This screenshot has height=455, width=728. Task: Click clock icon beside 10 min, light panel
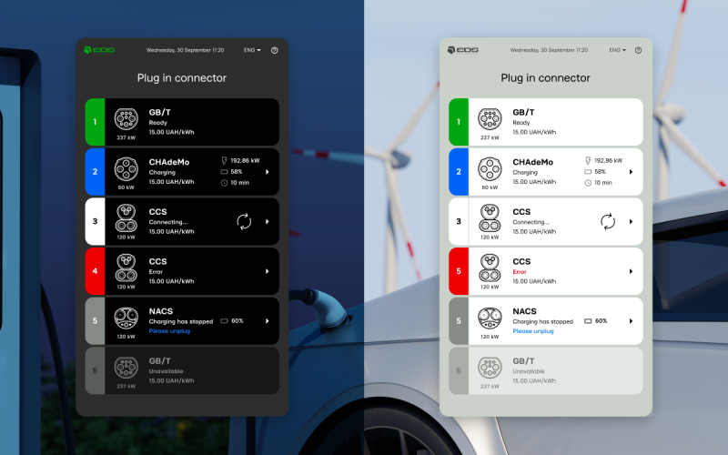click(588, 183)
